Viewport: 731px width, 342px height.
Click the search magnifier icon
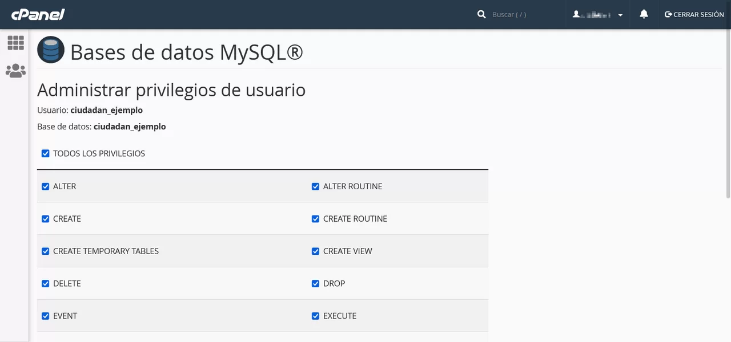tap(481, 14)
